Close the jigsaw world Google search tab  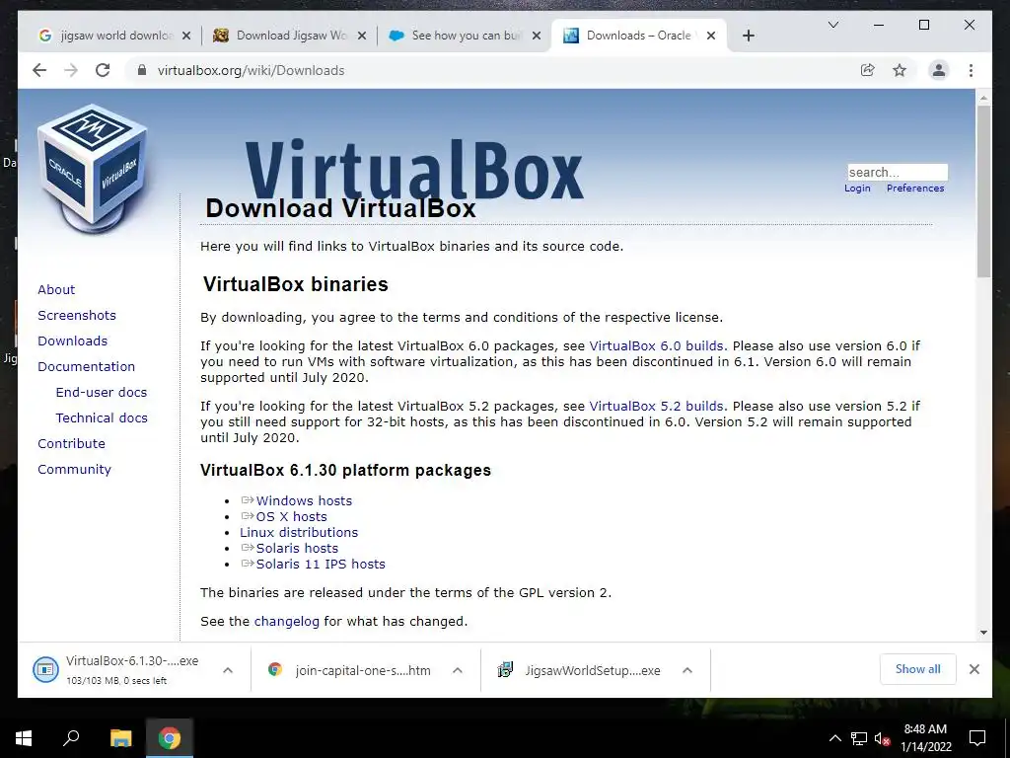(x=186, y=36)
